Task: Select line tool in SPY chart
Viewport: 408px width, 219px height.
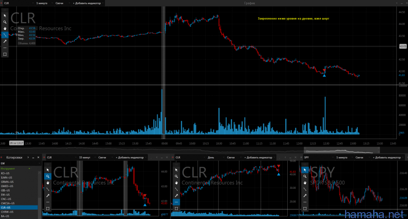Action: pos(305,189)
